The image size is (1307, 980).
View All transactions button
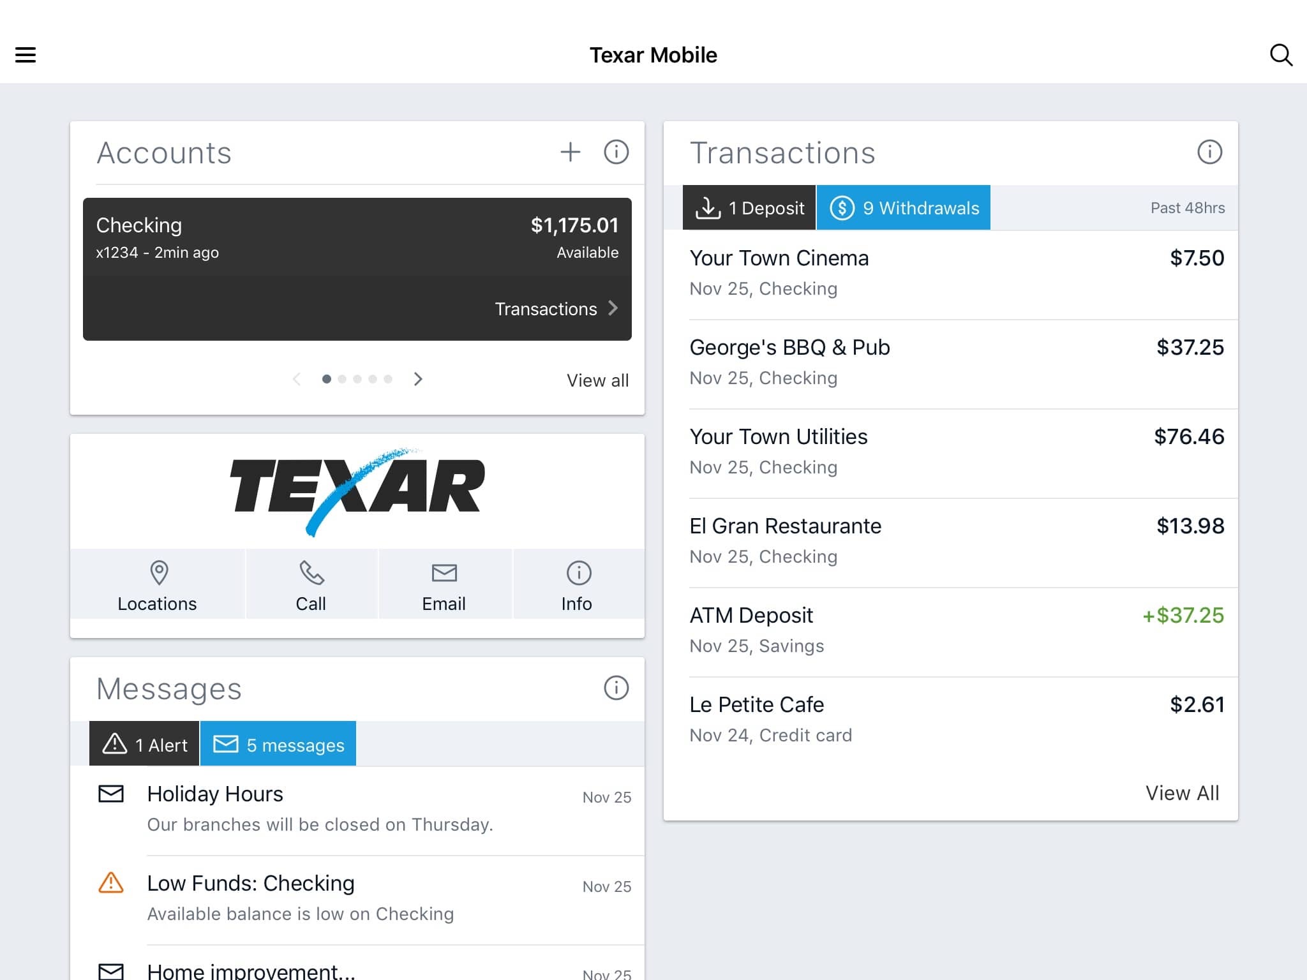[x=1181, y=792]
